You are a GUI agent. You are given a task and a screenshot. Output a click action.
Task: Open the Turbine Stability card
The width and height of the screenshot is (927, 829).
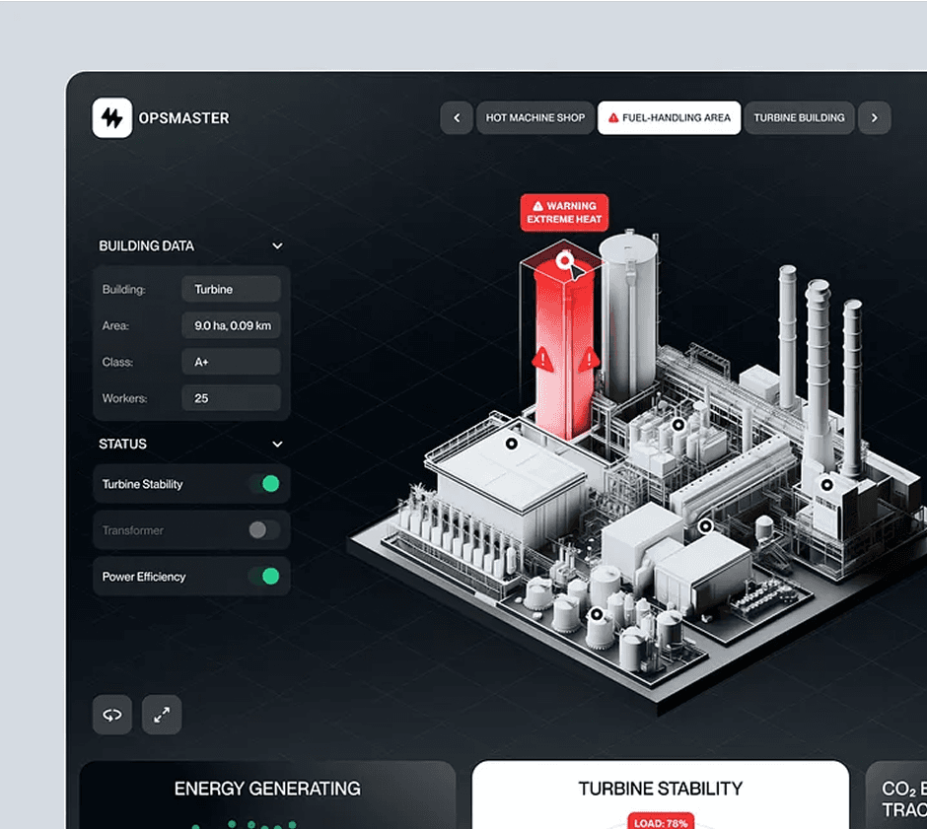(x=661, y=794)
